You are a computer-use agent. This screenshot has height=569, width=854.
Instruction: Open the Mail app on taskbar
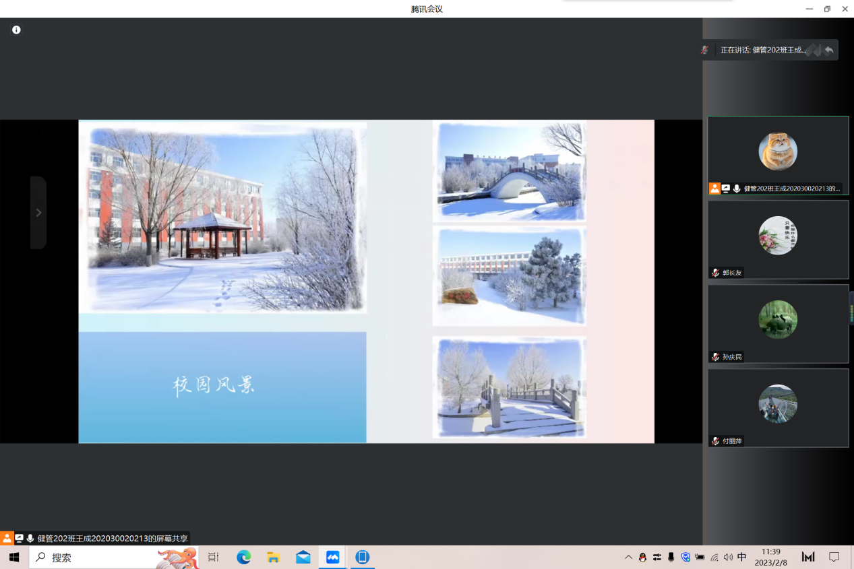(303, 558)
